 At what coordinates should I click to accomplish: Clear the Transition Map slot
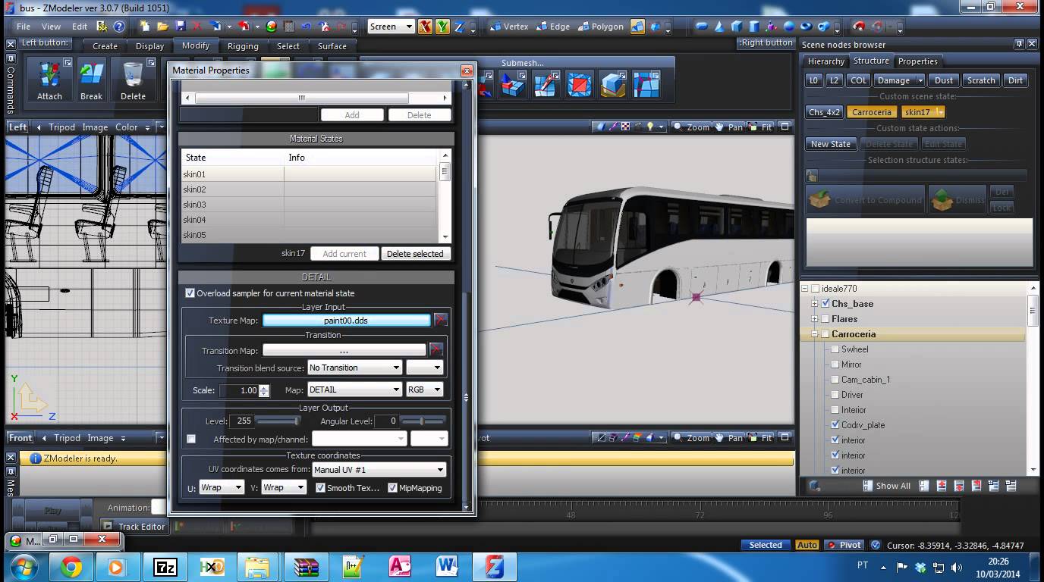[x=436, y=349]
